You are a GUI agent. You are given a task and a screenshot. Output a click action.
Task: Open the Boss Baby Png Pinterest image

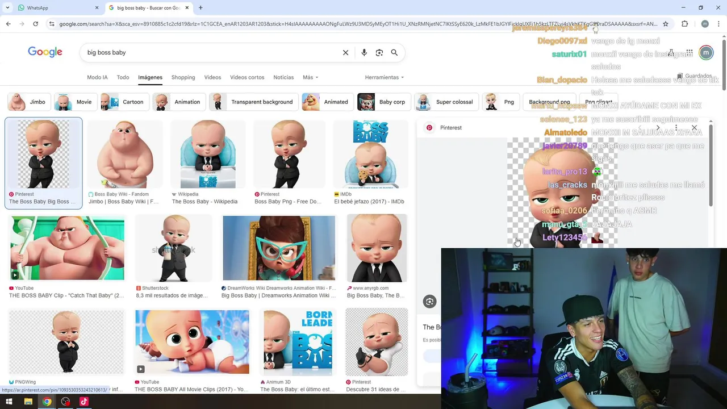(x=289, y=154)
